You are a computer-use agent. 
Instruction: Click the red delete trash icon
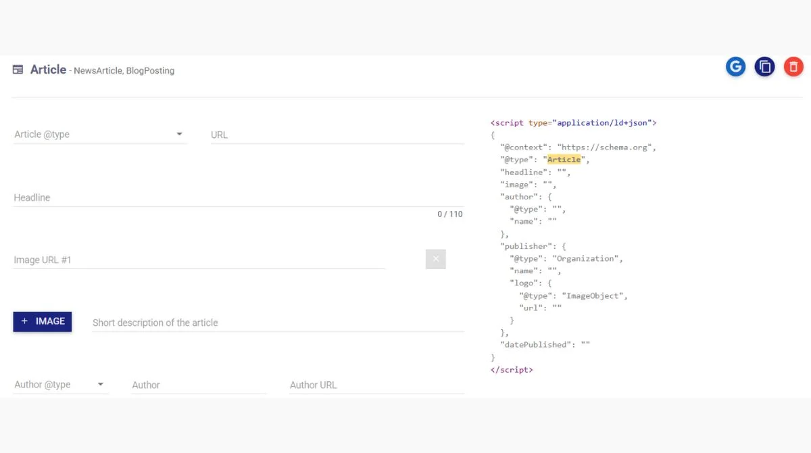pos(793,66)
